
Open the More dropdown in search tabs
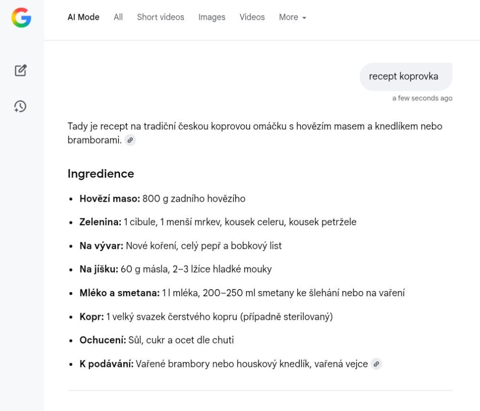pyautogui.click(x=292, y=17)
